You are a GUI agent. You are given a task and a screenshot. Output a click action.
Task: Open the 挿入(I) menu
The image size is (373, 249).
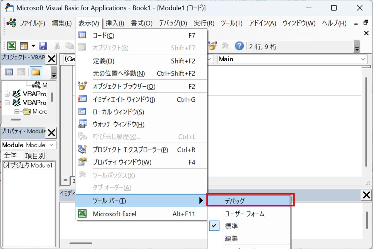click(115, 23)
